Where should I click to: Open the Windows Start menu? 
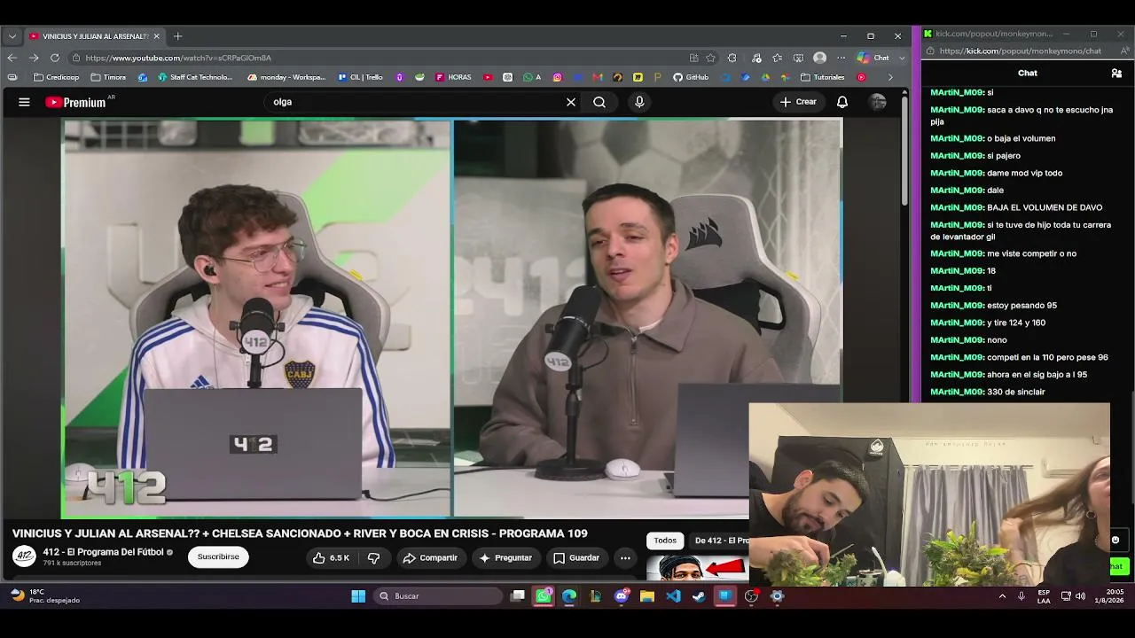(358, 596)
